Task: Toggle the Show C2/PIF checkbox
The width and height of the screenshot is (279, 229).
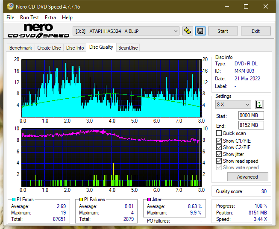Action: click(x=219, y=147)
